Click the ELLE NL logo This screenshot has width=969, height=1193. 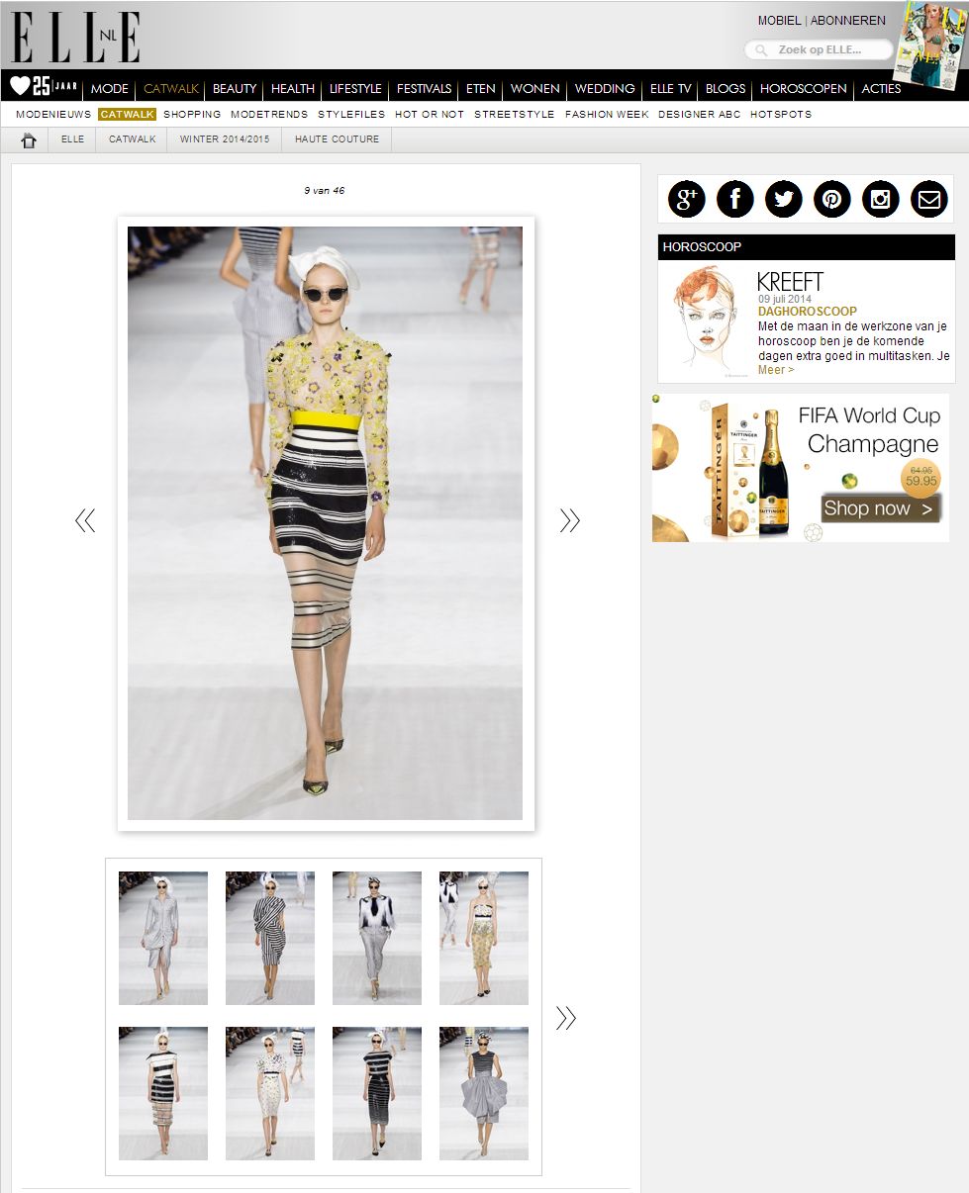pos(75,38)
